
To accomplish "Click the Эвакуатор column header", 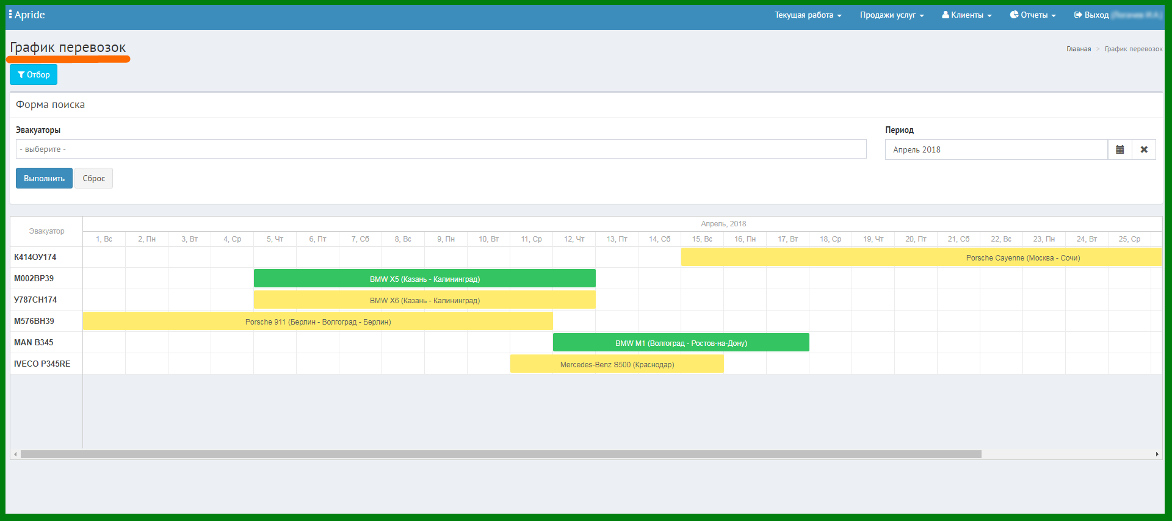I will point(46,231).
